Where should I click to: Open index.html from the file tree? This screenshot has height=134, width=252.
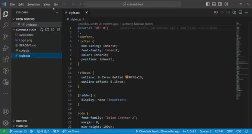pyautogui.click(x=26, y=35)
